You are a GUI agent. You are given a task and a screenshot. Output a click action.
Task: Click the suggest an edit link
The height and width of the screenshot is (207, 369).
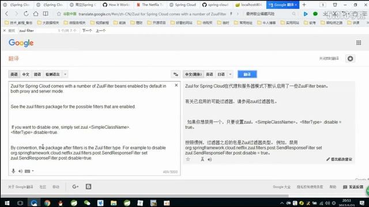tap(339, 159)
